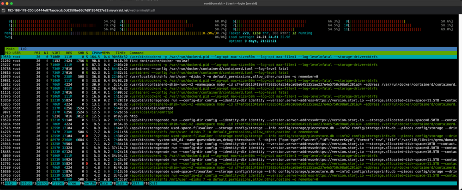Open F2 Setup in the footer bar
The width and height of the screenshot is (462, 190).
[x=24, y=183]
